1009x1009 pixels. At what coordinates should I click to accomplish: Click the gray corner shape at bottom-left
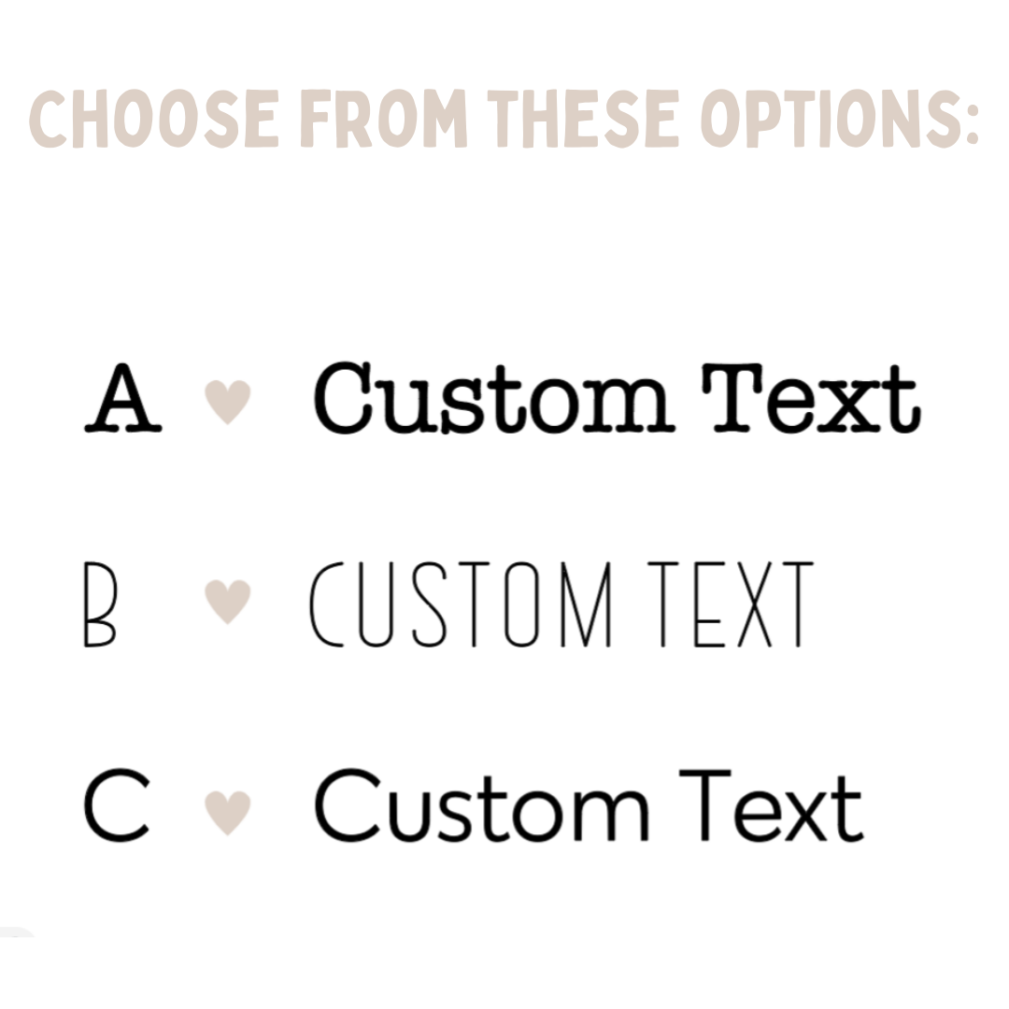click(x=16, y=932)
